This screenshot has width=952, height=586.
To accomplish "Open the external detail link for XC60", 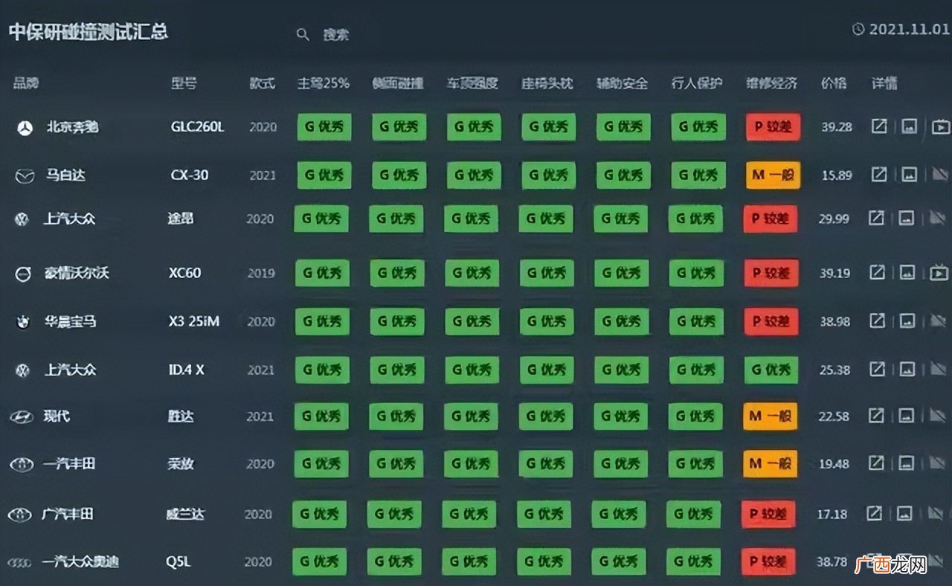I will 878,272.
